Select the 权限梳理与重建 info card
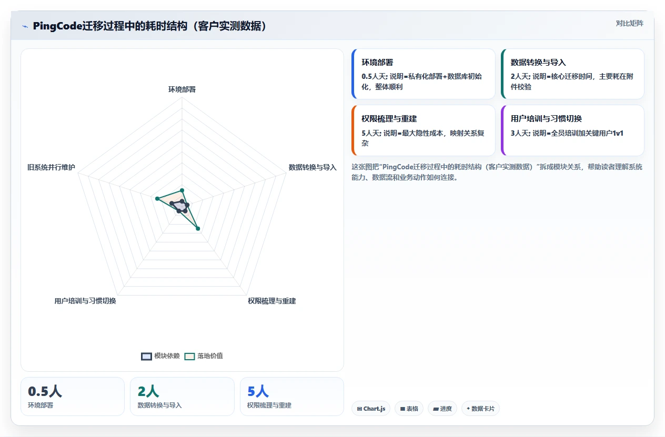The width and height of the screenshot is (665, 437). pyautogui.click(x=424, y=130)
